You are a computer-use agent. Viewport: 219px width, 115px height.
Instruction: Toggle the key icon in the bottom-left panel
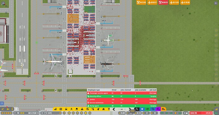click(x=8, y=109)
